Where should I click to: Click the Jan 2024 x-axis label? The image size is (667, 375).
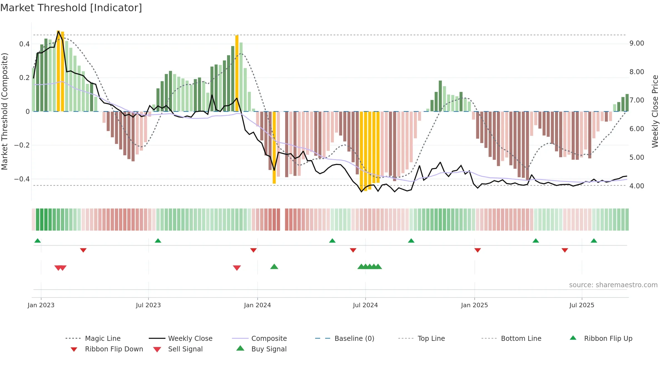coord(257,305)
